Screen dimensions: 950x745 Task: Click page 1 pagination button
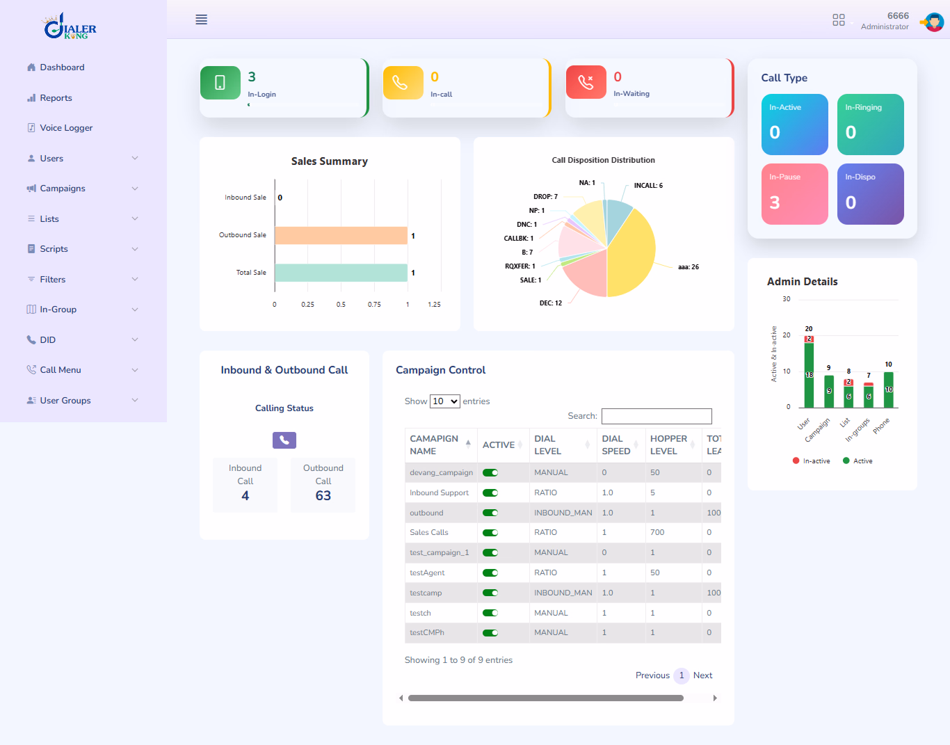pos(682,675)
